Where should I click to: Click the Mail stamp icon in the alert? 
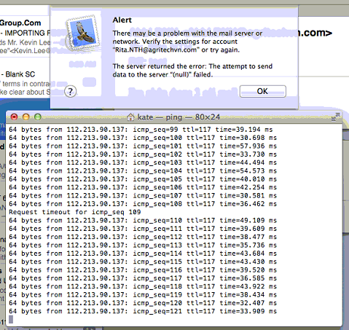(83, 33)
